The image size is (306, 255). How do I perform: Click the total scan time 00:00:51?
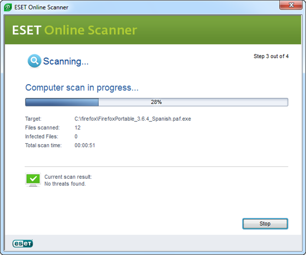pyautogui.click(x=85, y=145)
